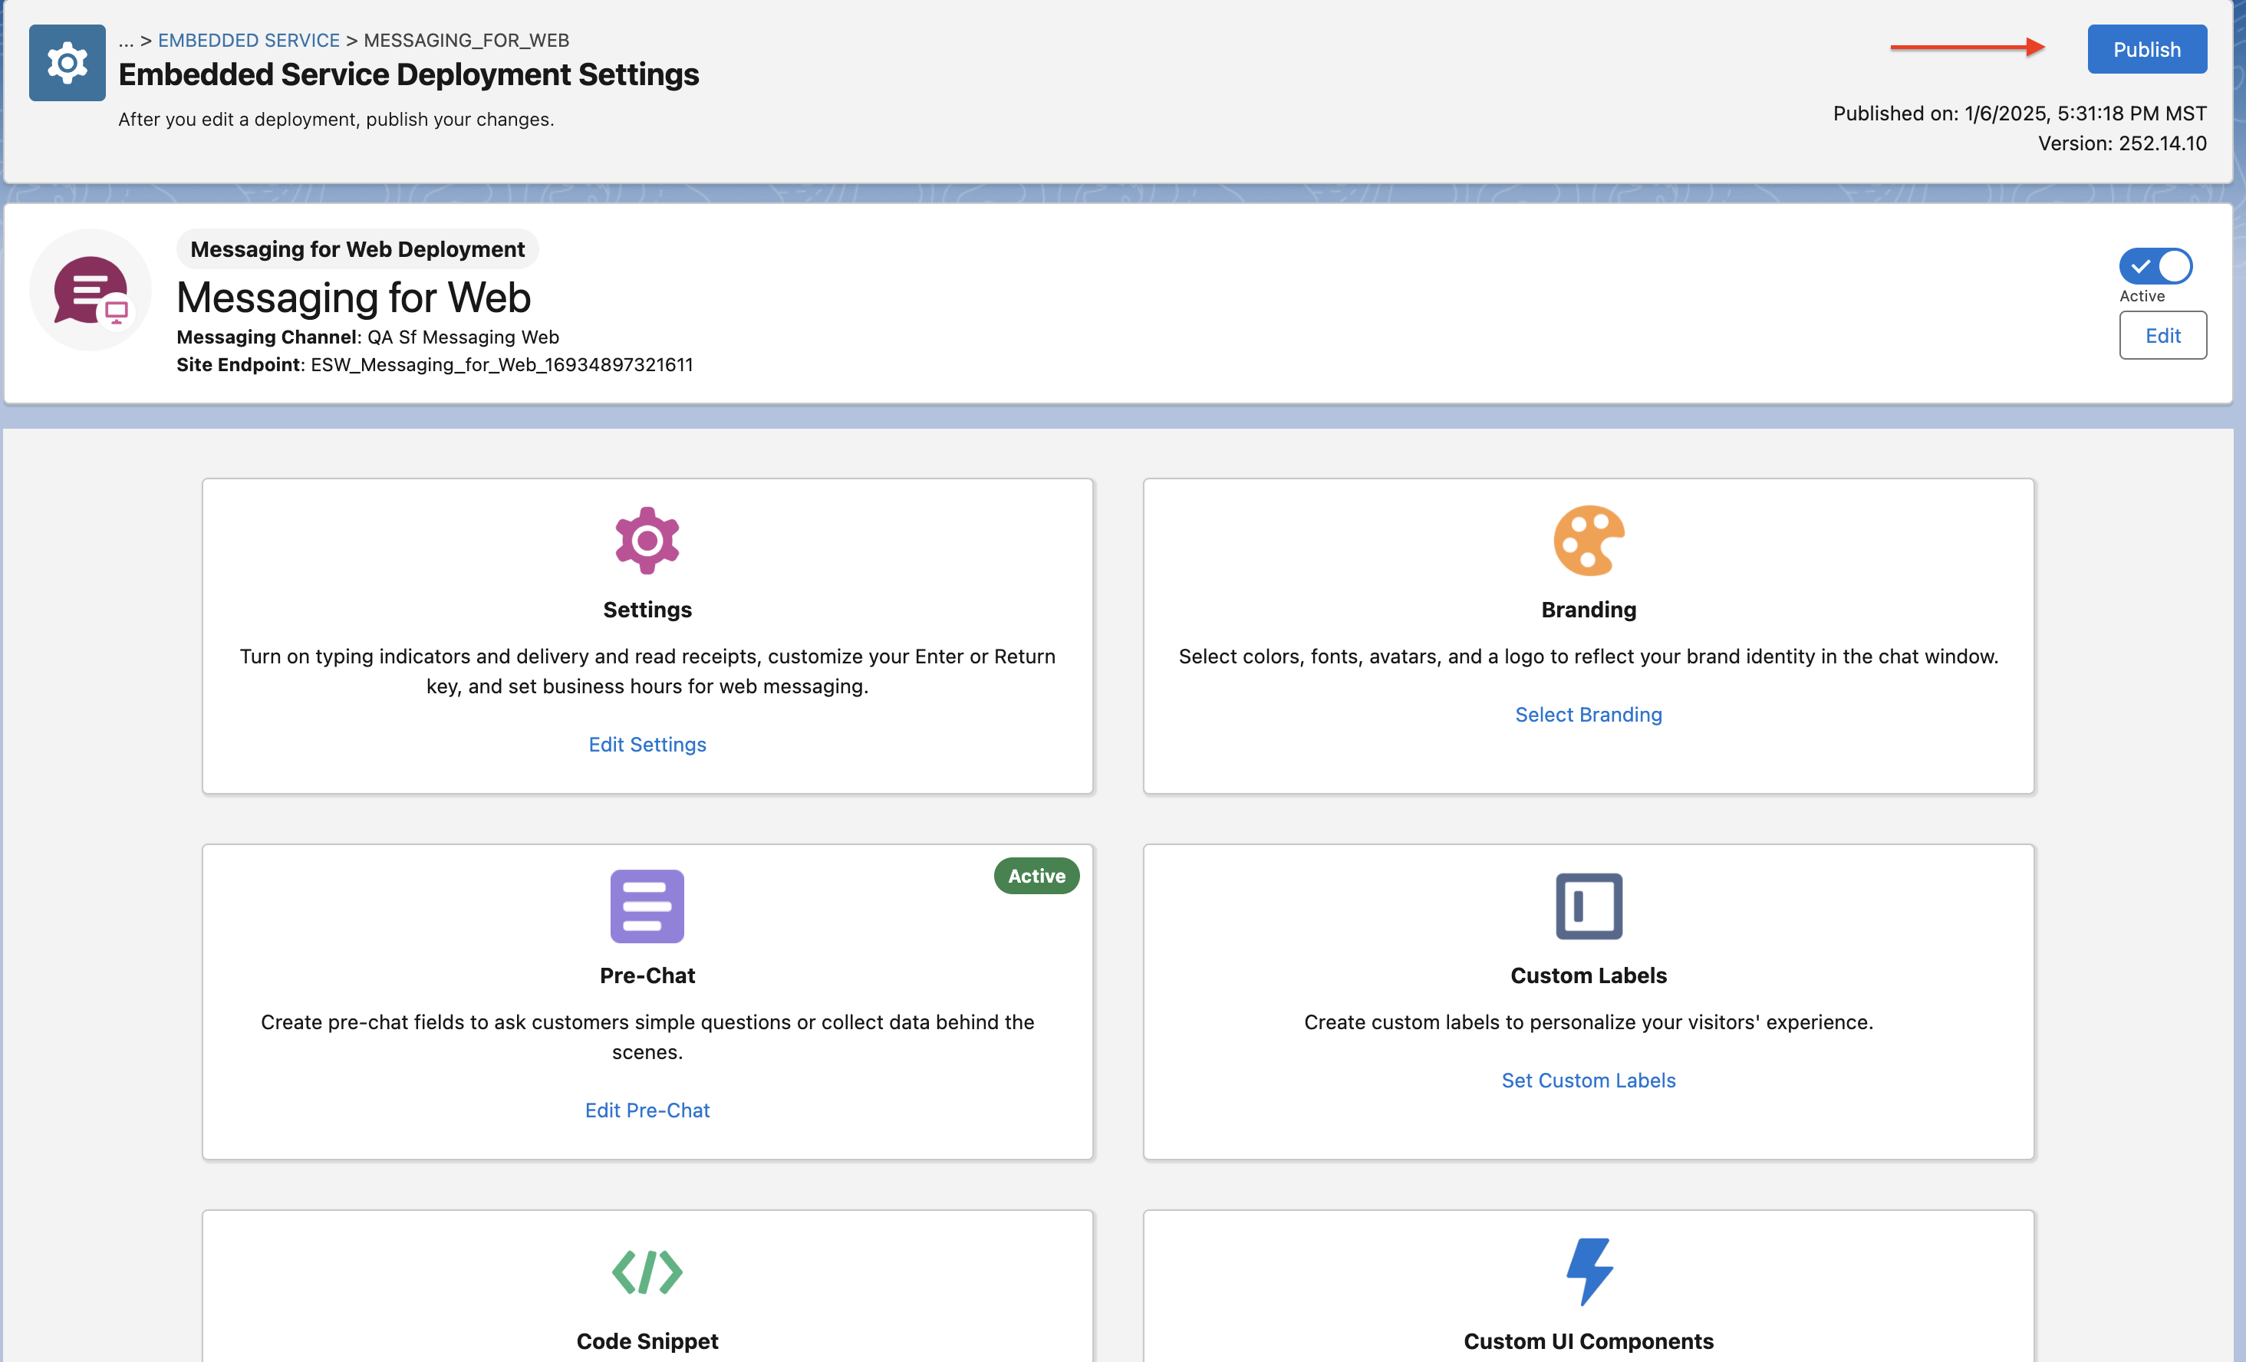Click the Setup gear icon in header
2246x1362 pixels.
coord(68,63)
